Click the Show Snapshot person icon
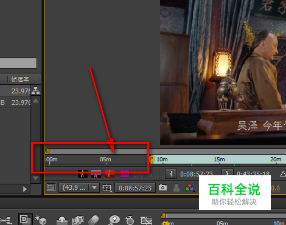 coord(176,187)
